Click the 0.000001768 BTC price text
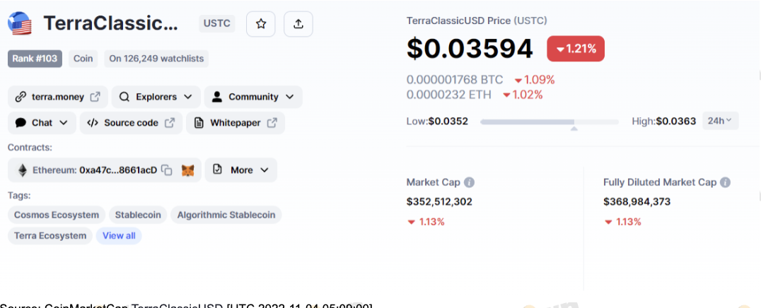This screenshot has height=308, width=761. [x=455, y=80]
